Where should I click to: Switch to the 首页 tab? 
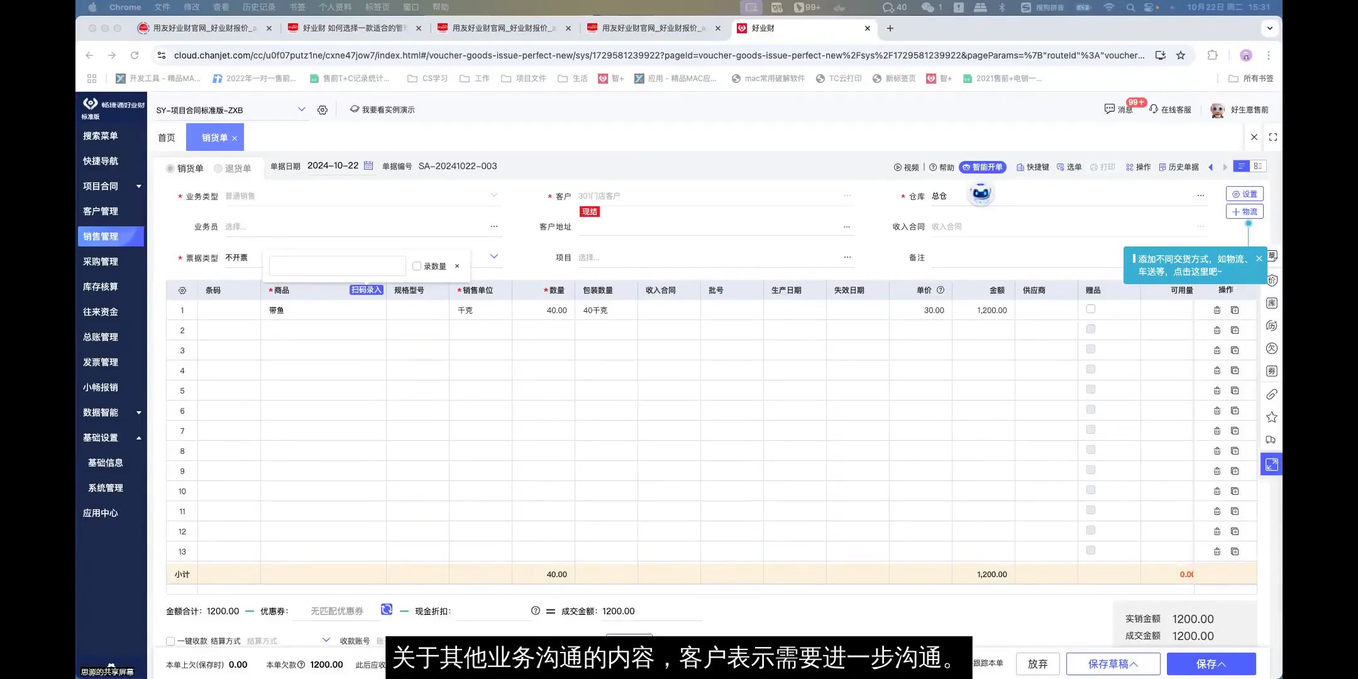pyautogui.click(x=166, y=137)
